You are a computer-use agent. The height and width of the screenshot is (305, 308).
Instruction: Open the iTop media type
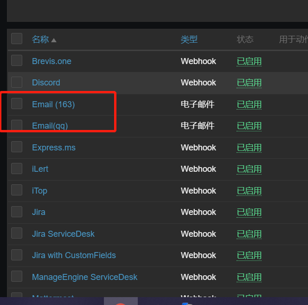pyautogui.click(x=39, y=191)
